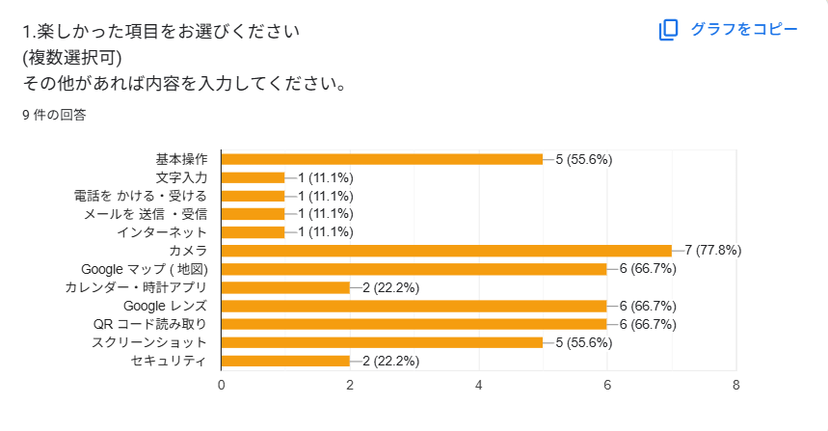This screenshot has width=828, height=431.
Task: Click the メールを送信・受信 bar
Action: click(x=254, y=214)
